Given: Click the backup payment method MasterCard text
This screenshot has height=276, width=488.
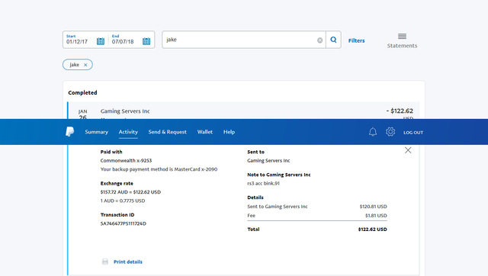Looking at the screenshot, I should tap(159, 169).
